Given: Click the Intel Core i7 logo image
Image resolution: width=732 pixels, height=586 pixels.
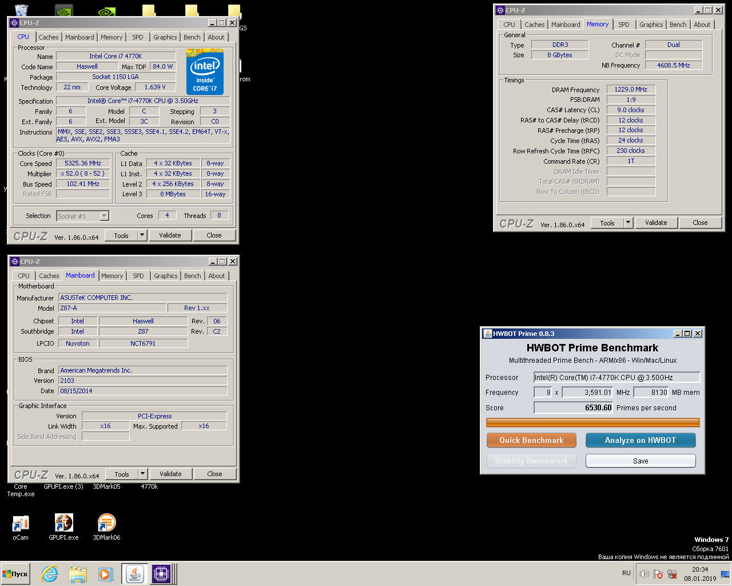Looking at the screenshot, I should (x=205, y=72).
